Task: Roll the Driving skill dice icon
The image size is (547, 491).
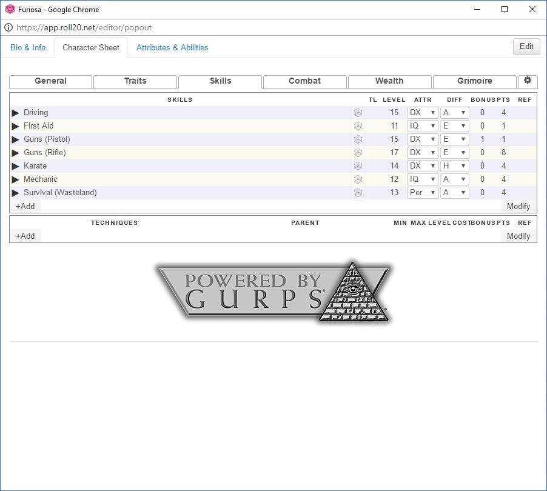Action: tap(358, 113)
